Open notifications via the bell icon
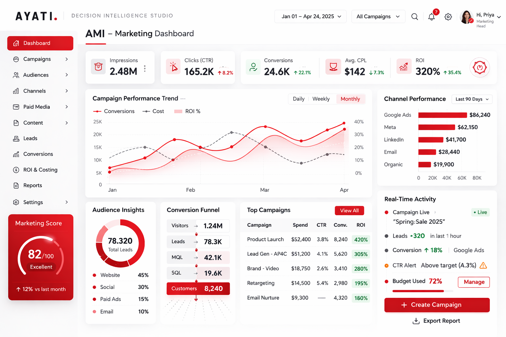 (432, 16)
